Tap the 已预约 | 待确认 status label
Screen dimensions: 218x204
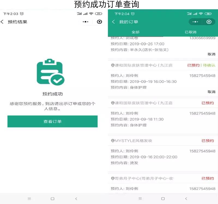coord(201,65)
